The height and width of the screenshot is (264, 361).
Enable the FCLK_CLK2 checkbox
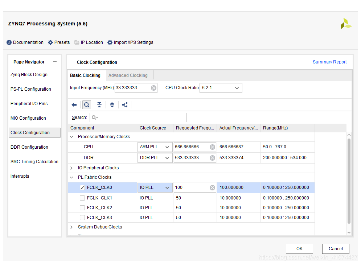pyautogui.click(x=82, y=208)
